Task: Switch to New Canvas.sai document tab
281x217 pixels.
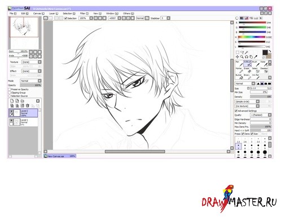Action: coord(60,156)
